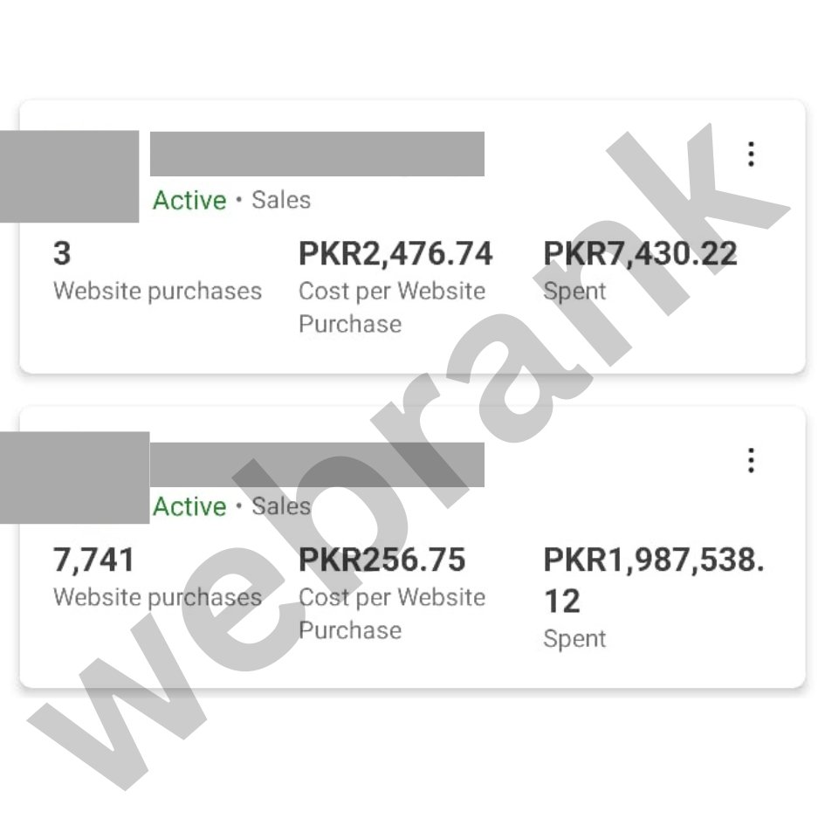Select the Sales label on the second campaign
The height and width of the screenshot is (825, 825).
tap(281, 506)
